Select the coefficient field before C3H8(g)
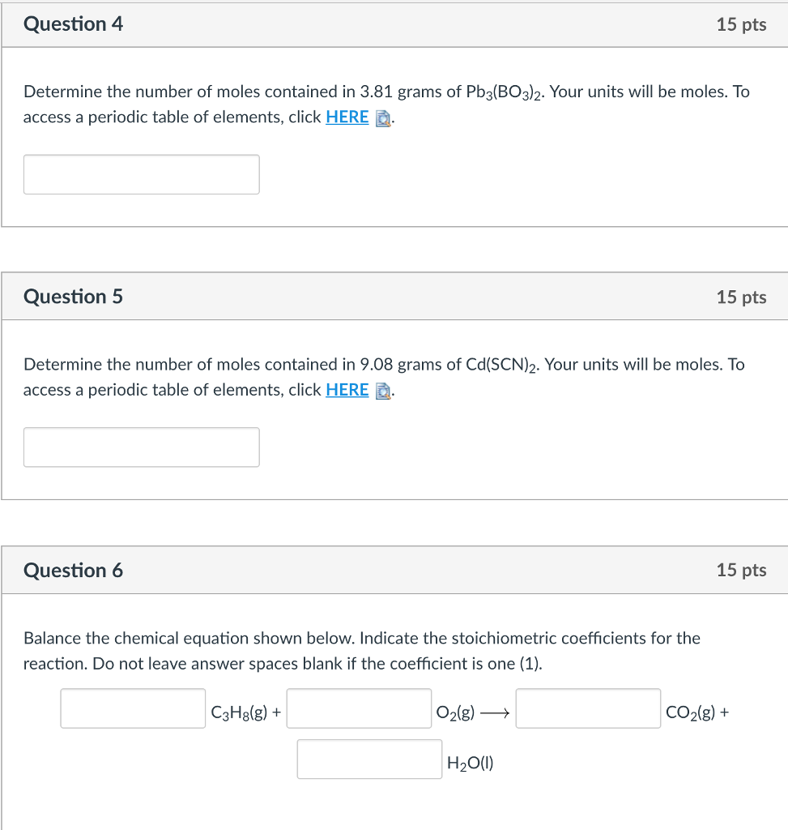 (133, 708)
